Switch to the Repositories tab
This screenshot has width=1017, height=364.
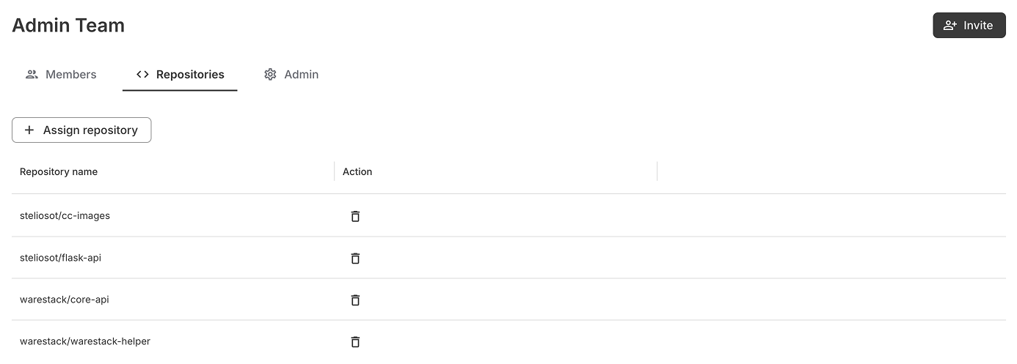click(x=180, y=74)
